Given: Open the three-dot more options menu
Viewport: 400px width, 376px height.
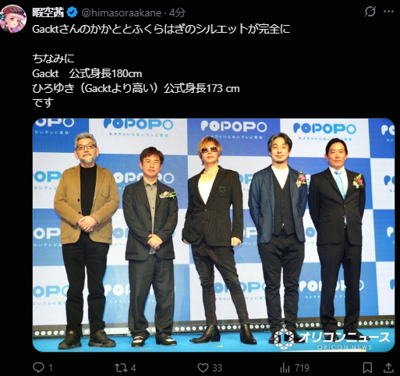Looking at the screenshot, I should point(388,12).
